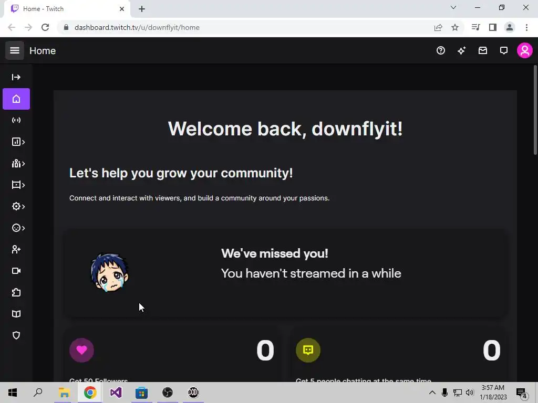Show hidden system tray icons
Image resolution: width=538 pixels, height=403 pixels.
click(432, 393)
